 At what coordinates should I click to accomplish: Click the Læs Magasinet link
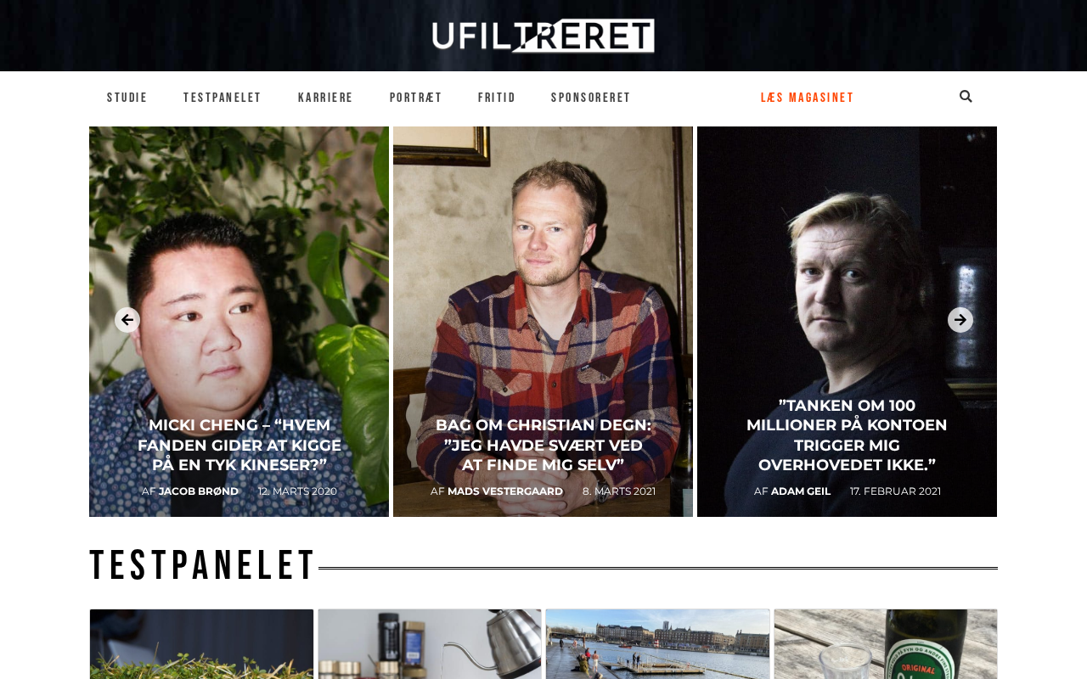point(808,98)
